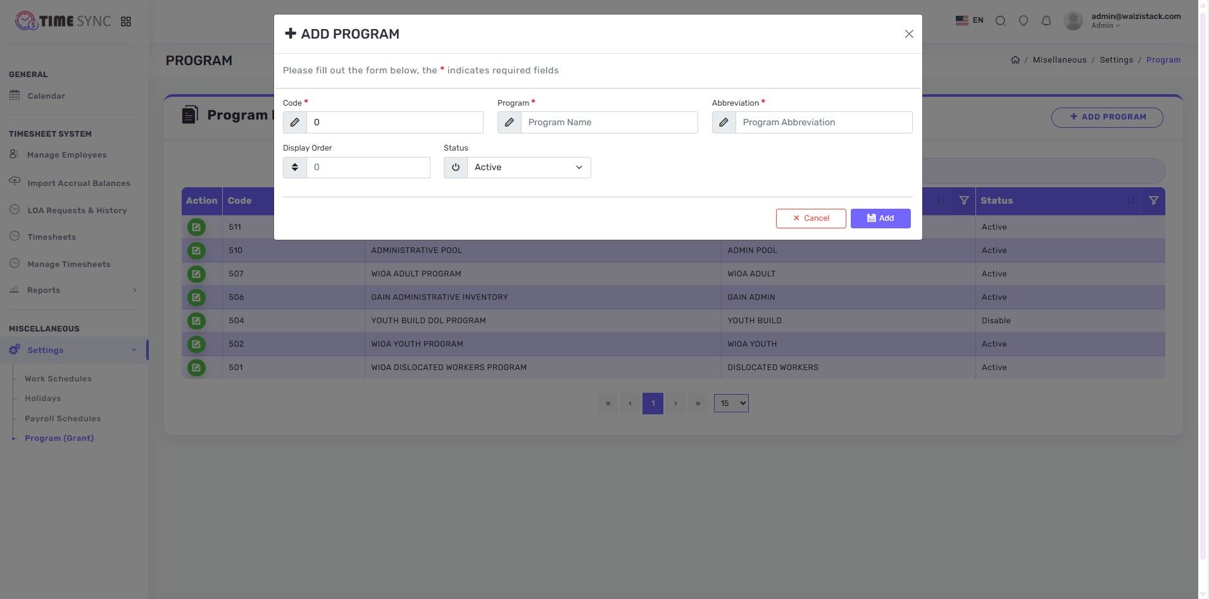Click the lightbulb icon in the top bar
This screenshot has width=1209, height=599.
click(1023, 21)
